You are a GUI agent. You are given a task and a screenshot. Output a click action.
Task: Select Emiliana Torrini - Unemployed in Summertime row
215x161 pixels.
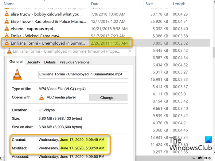(x=106, y=43)
